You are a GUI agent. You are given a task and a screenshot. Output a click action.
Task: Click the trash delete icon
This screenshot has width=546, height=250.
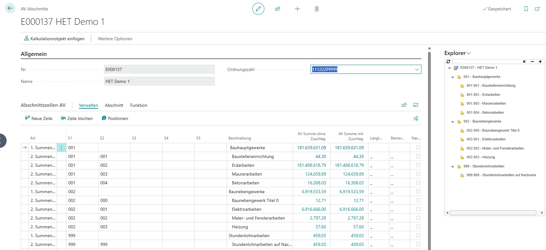coord(317,9)
